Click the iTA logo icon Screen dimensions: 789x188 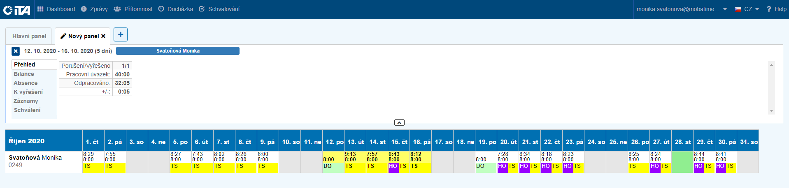point(16,9)
